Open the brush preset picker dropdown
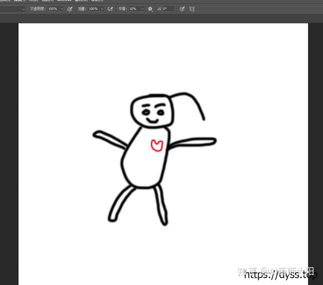Viewport: 323px width, 285px height. coord(23,9)
